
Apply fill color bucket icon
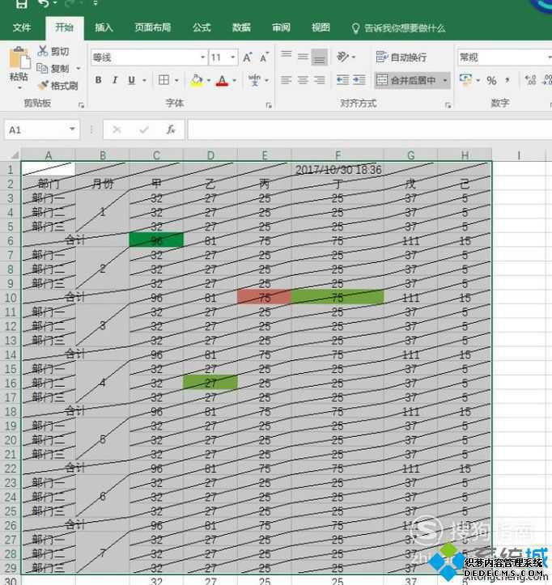pos(197,80)
